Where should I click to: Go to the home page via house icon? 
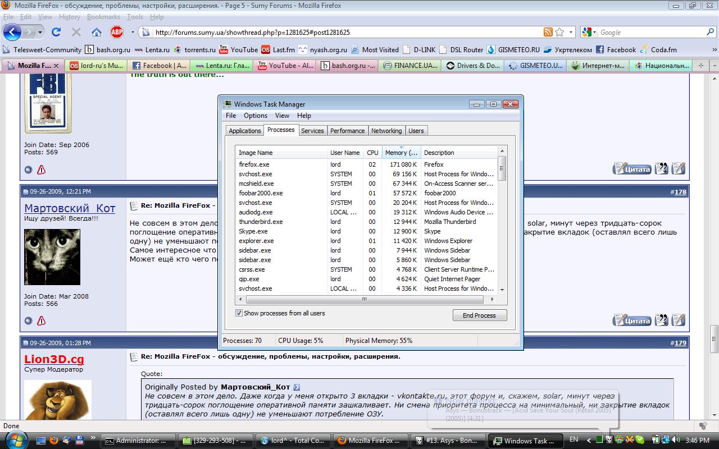97,32
